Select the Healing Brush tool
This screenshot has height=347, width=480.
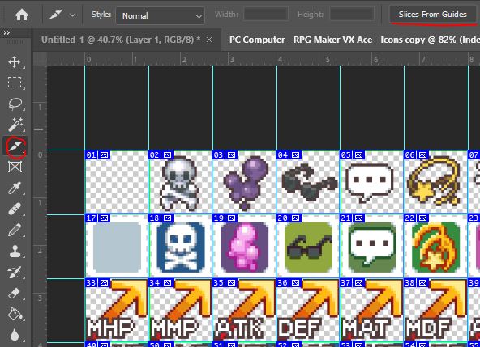(x=15, y=209)
